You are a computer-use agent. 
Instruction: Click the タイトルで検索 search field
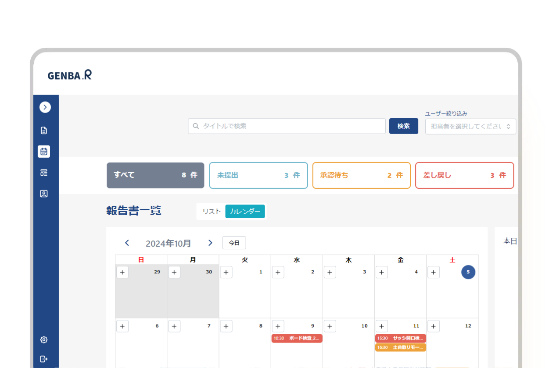point(287,126)
